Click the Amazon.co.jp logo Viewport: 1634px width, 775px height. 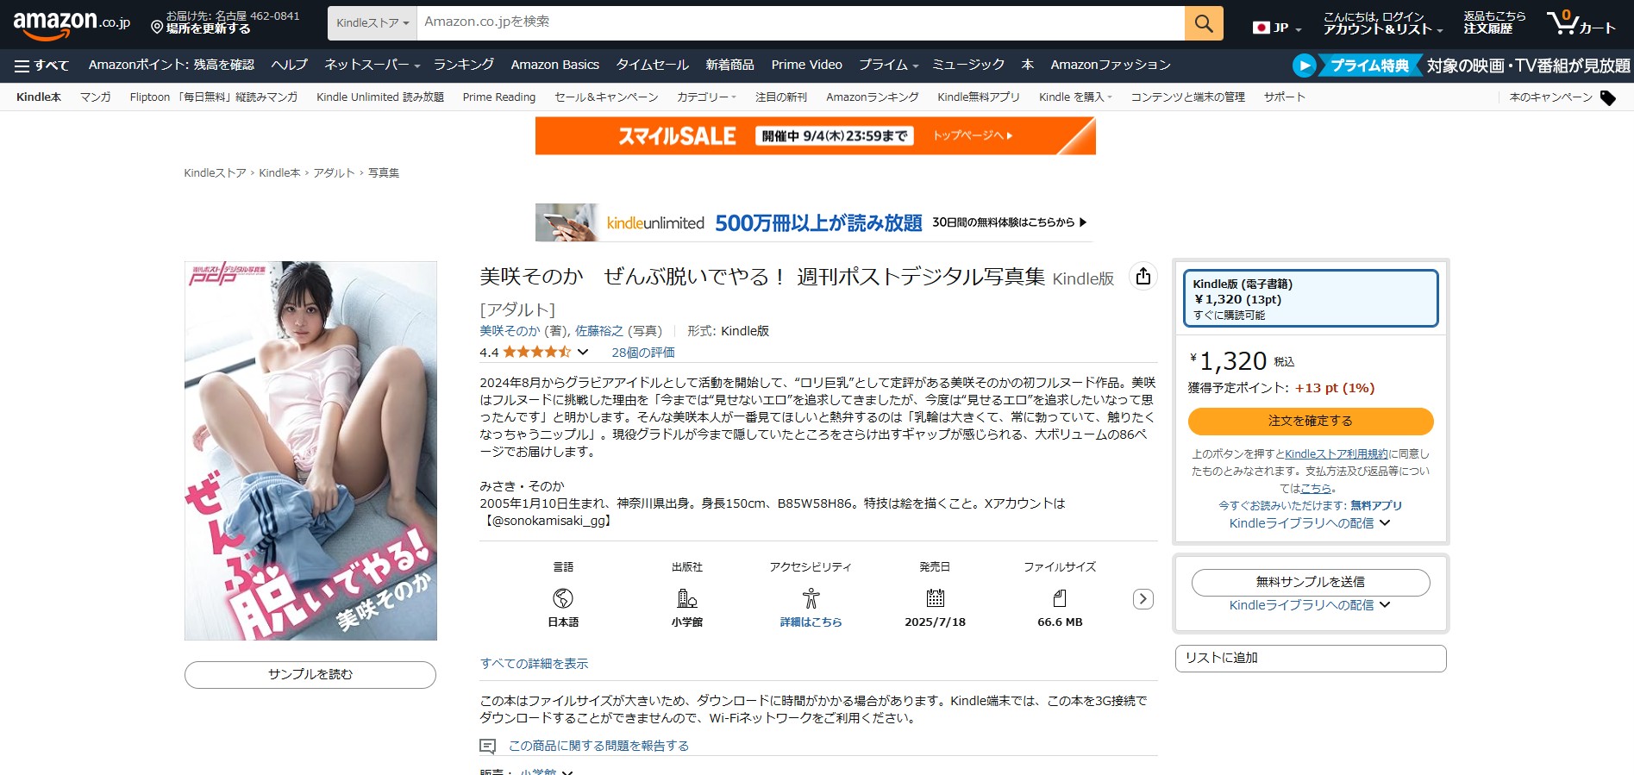72,23
